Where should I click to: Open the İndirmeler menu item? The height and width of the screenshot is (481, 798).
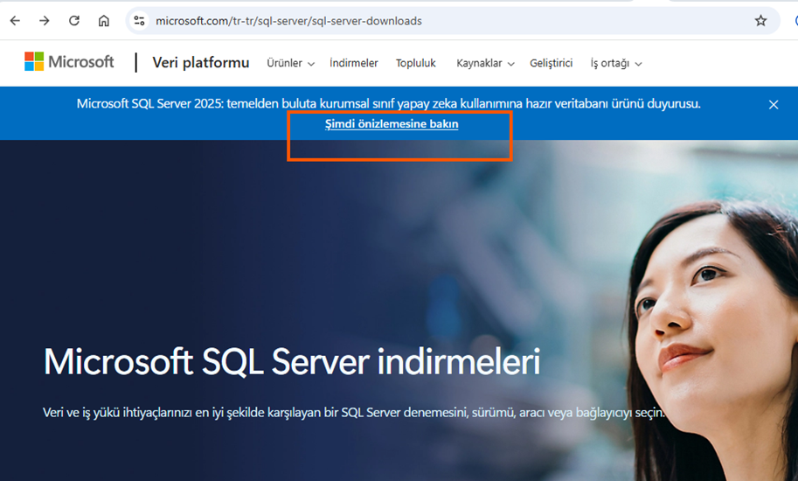[x=354, y=63]
